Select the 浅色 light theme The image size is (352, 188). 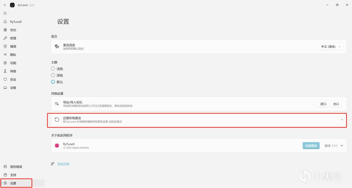53,69
